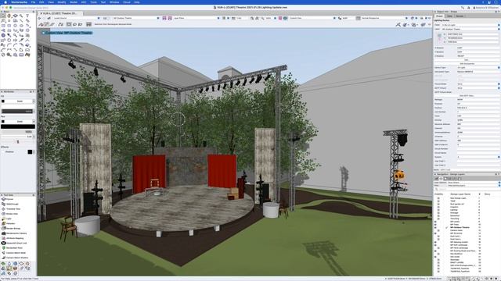
Task: Click the Pen color bar in Attributes
Action: [x=18, y=126]
